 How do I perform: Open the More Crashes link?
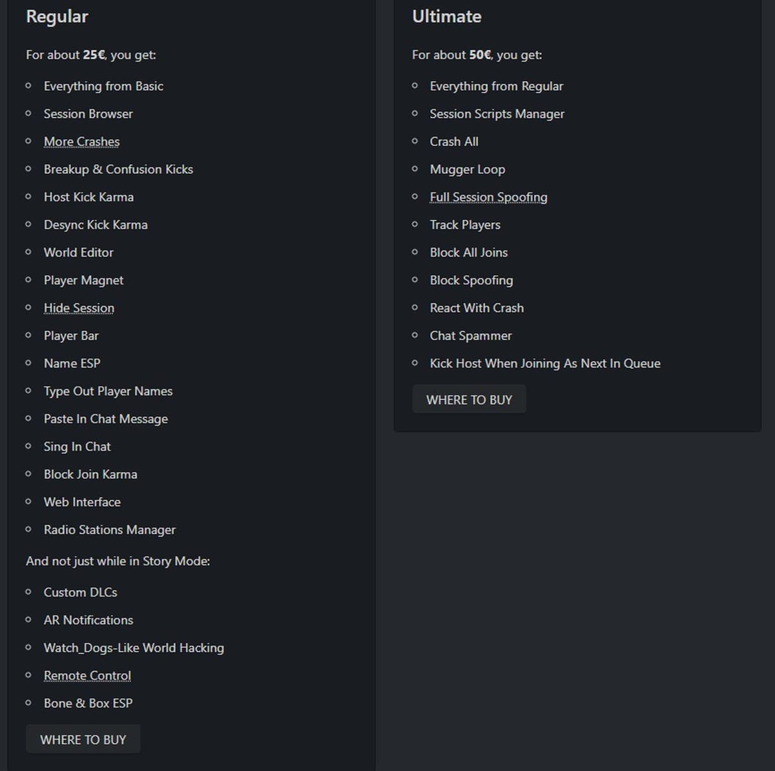(x=81, y=141)
